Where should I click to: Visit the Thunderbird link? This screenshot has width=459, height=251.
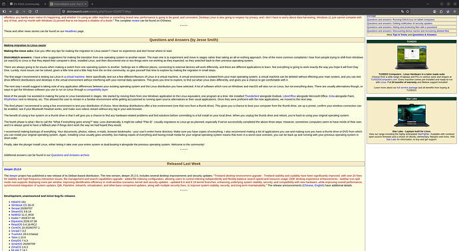pyautogui.click(x=251, y=96)
